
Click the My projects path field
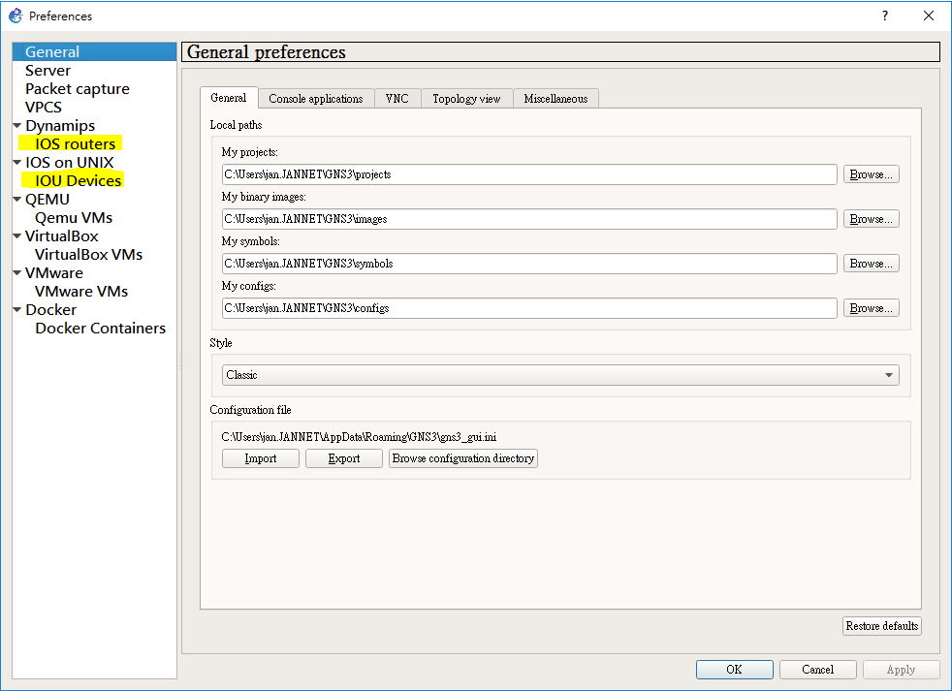529,174
